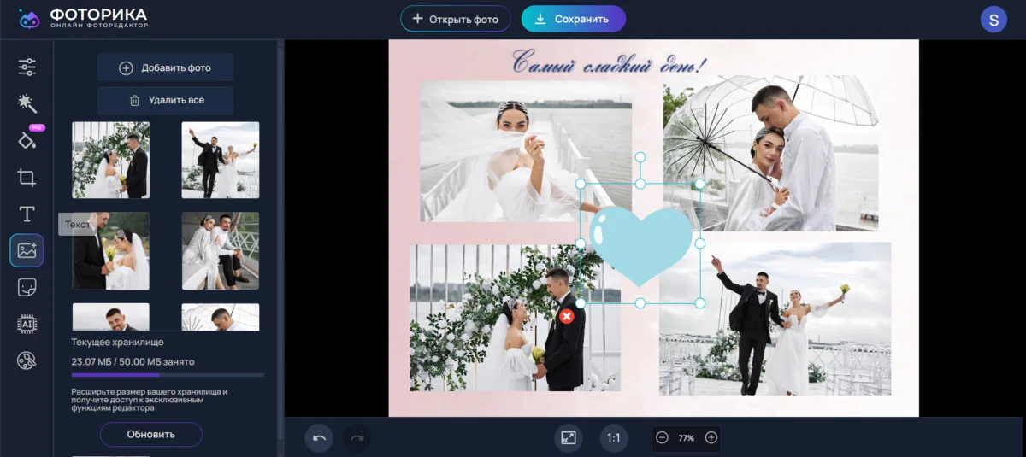Select thumbnail of dancing couple with bouquet
1026x457 pixels.
pos(221,161)
